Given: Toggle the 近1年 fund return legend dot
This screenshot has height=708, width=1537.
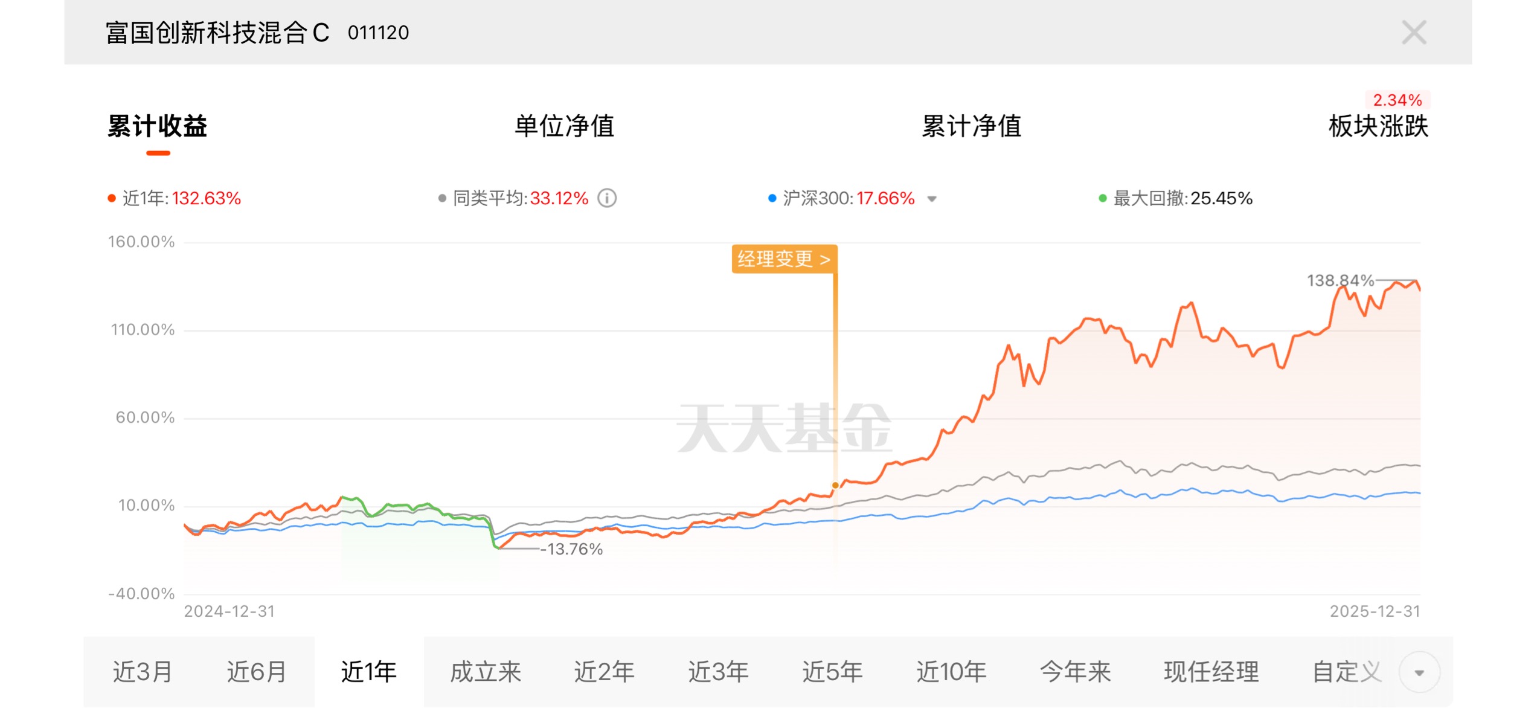Looking at the screenshot, I should pyautogui.click(x=112, y=198).
